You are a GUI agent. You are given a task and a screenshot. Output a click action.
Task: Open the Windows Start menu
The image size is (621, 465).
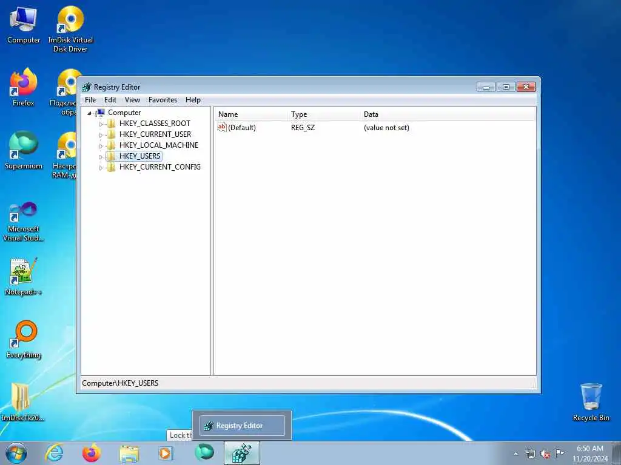16,453
